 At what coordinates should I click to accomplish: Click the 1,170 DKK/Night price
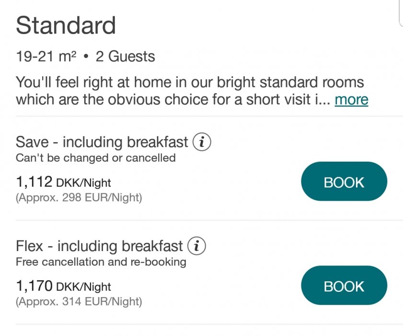[x=63, y=287]
